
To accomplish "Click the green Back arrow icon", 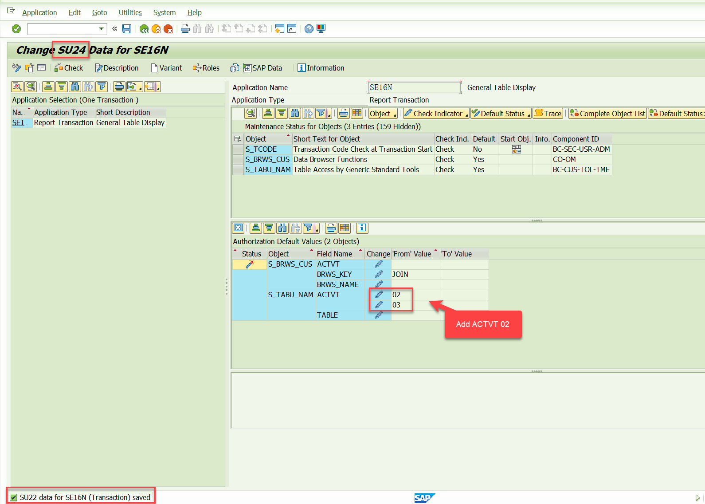I will pyautogui.click(x=144, y=29).
